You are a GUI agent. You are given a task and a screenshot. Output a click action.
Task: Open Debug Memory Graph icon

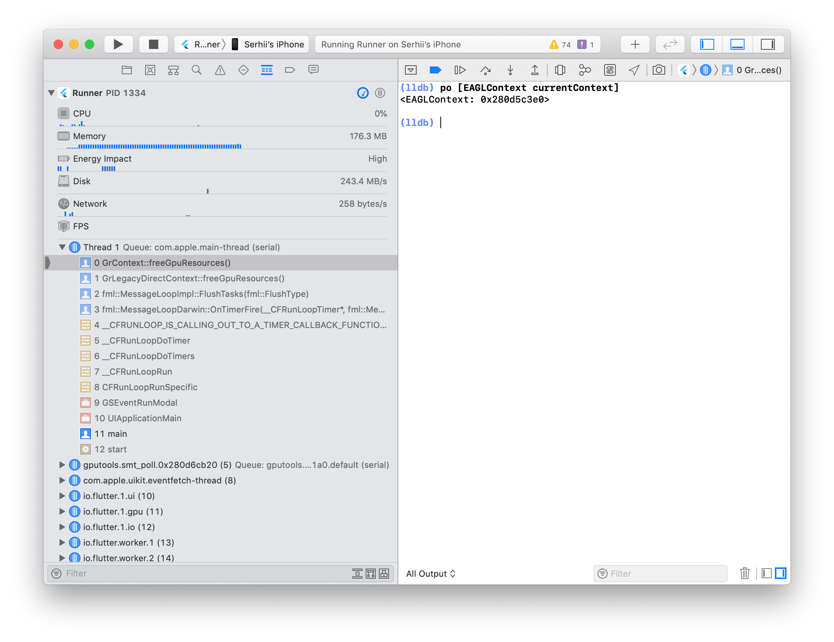pyautogui.click(x=585, y=70)
